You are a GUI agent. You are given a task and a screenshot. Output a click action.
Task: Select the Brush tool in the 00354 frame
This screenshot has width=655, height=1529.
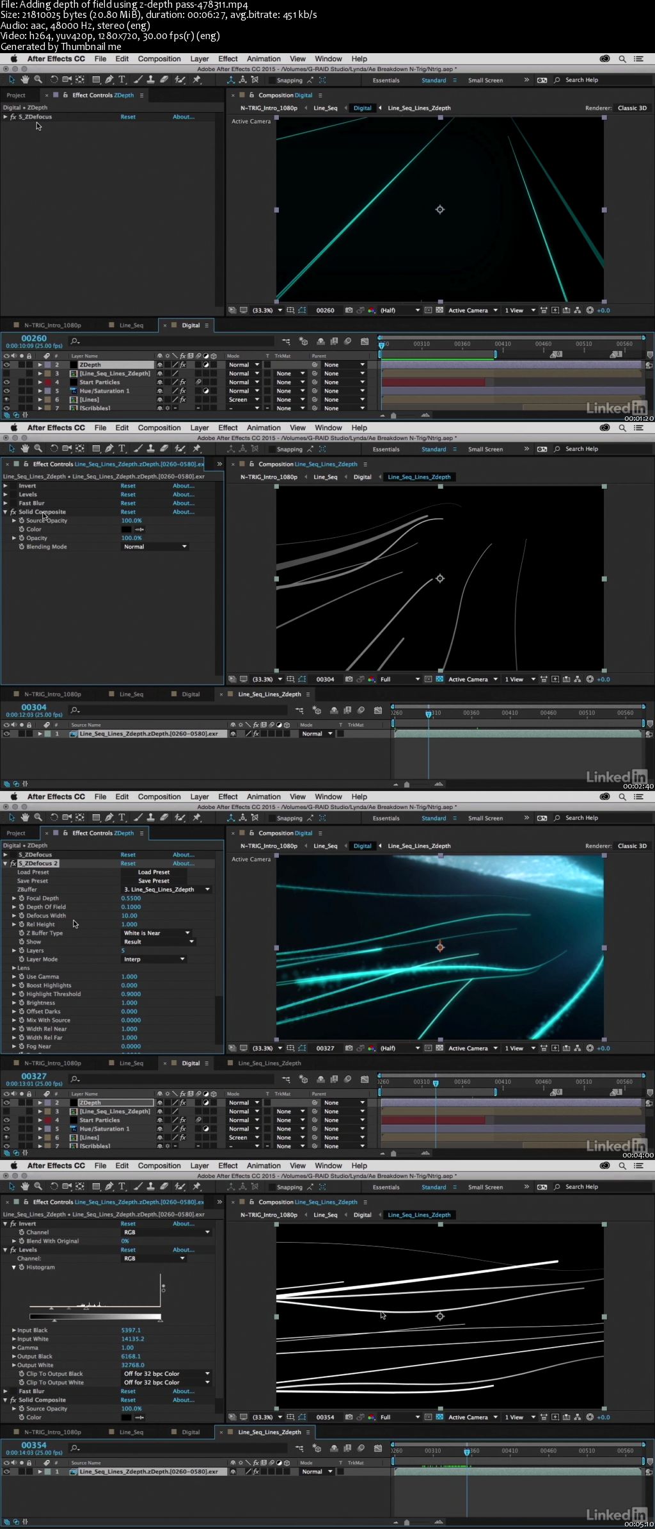(138, 1186)
